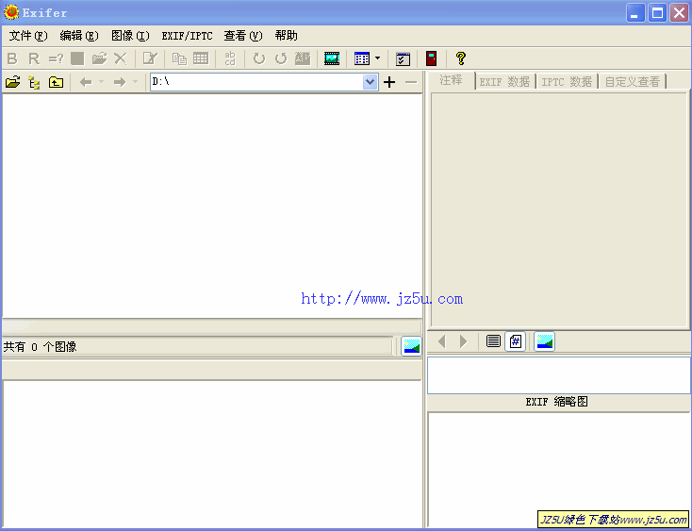Open the view layout dropdown arrow
Viewport: 692px width, 531px height.
(x=377, y=58)
